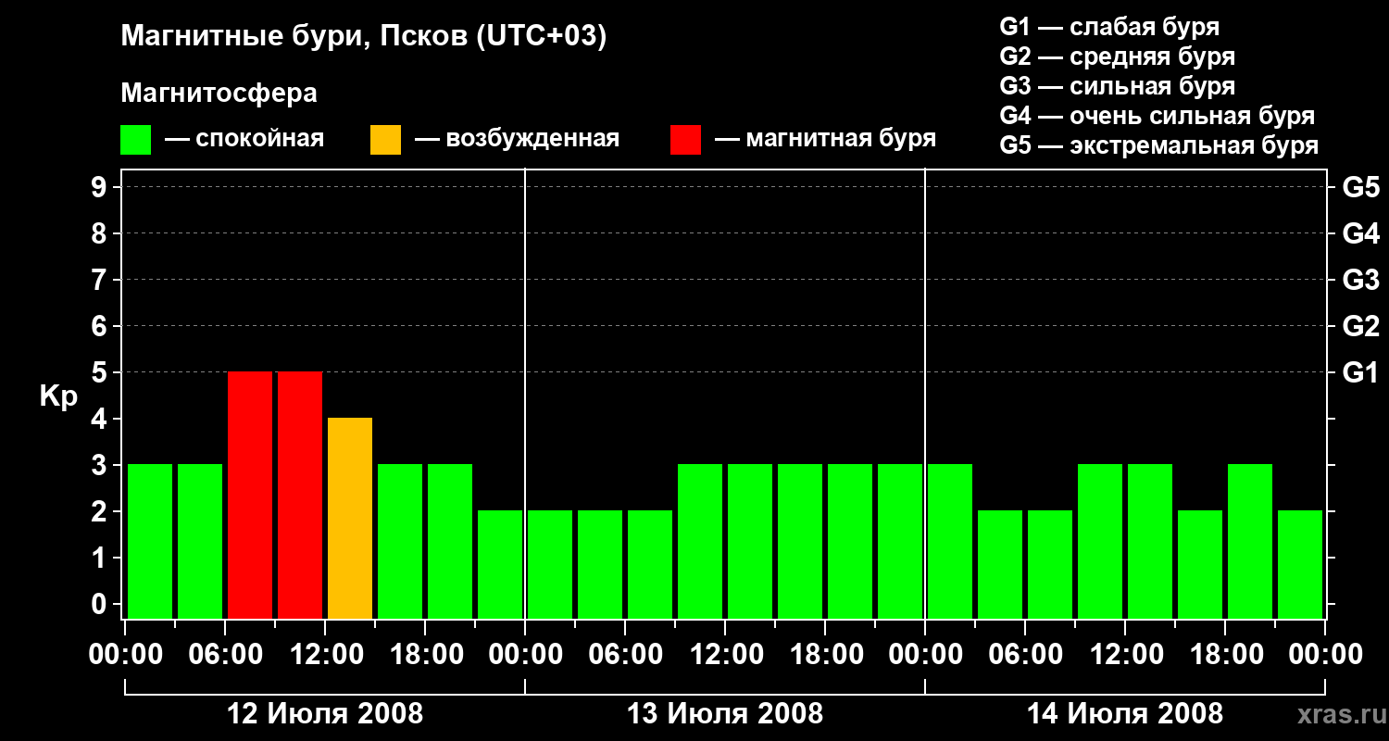
Task: Click the red 'магнитная буря' legend swatch
Action: pos(685,140)
